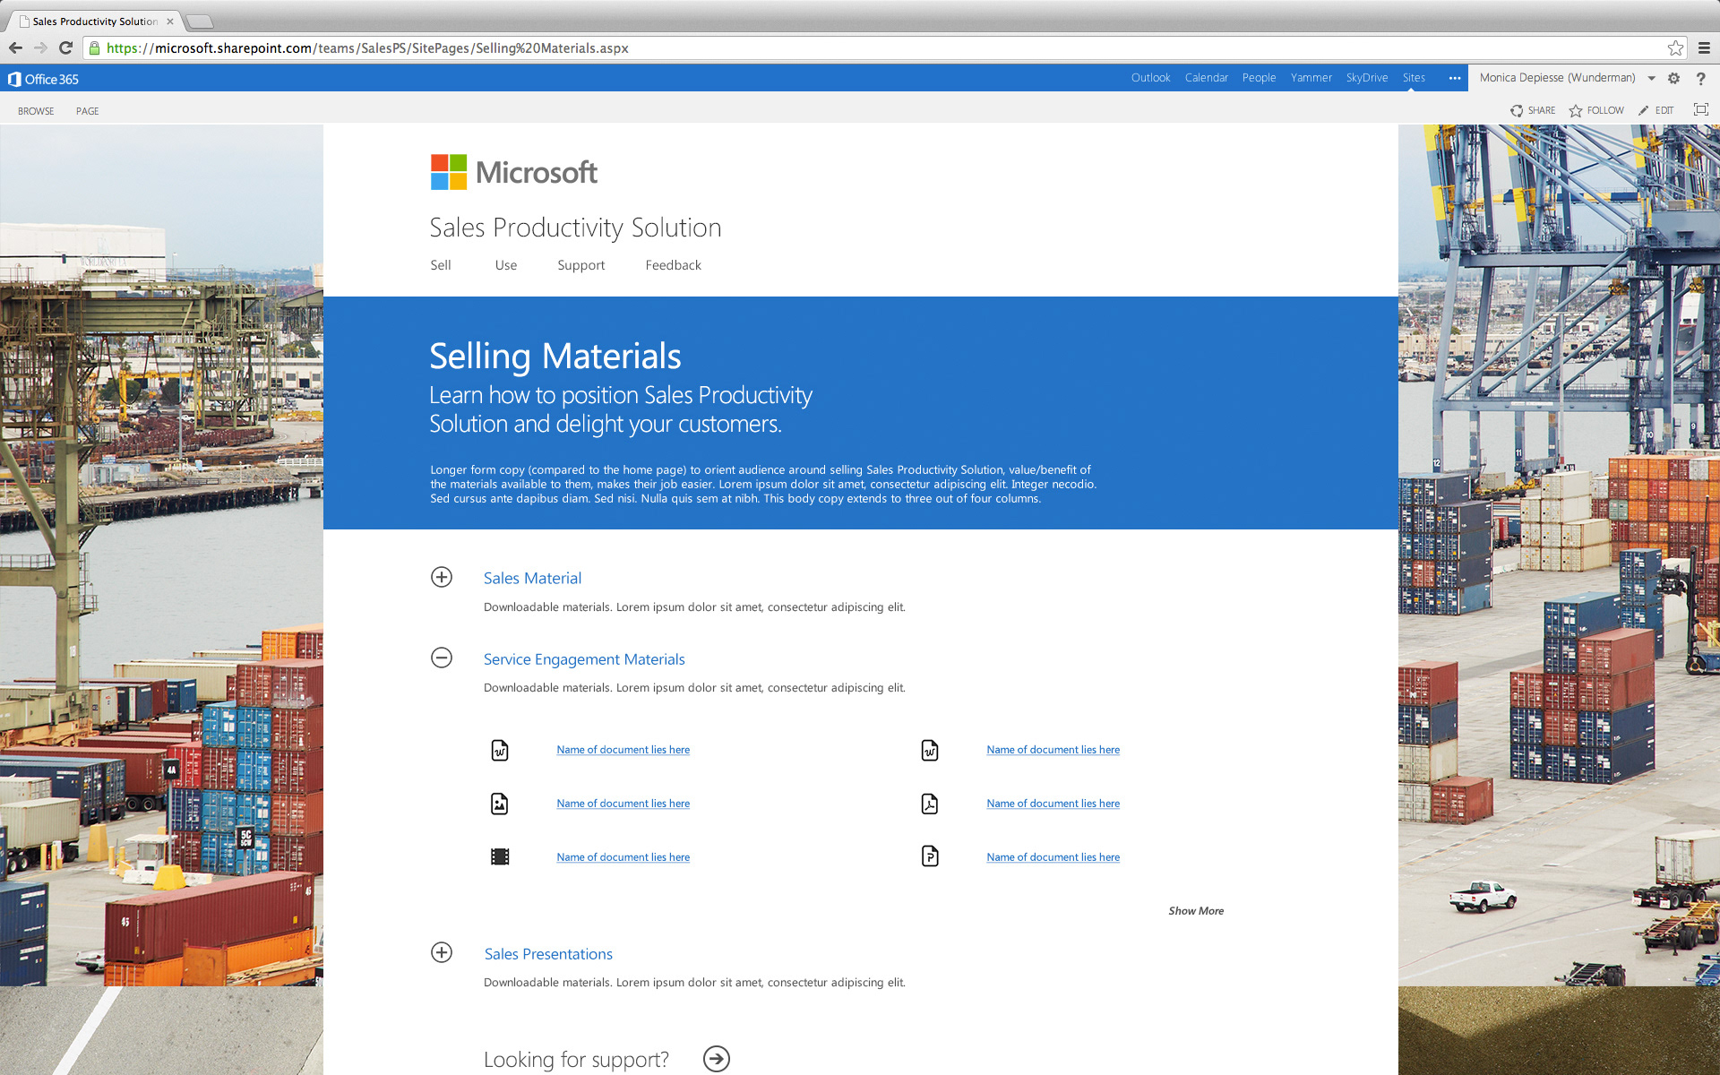The width and height of the screenshot is (1720, 1075).
Task: Click the Sales Presentations heading link
Action: (x=548, y=954)
